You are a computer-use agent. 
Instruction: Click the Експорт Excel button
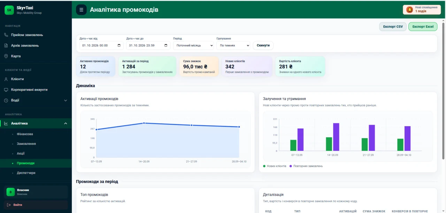coord(423,27)
